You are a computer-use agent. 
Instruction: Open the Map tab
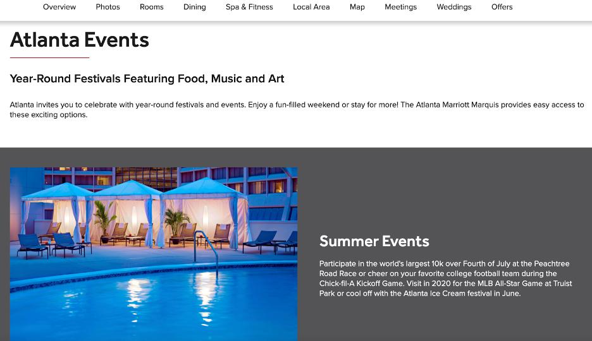point(357,7)
